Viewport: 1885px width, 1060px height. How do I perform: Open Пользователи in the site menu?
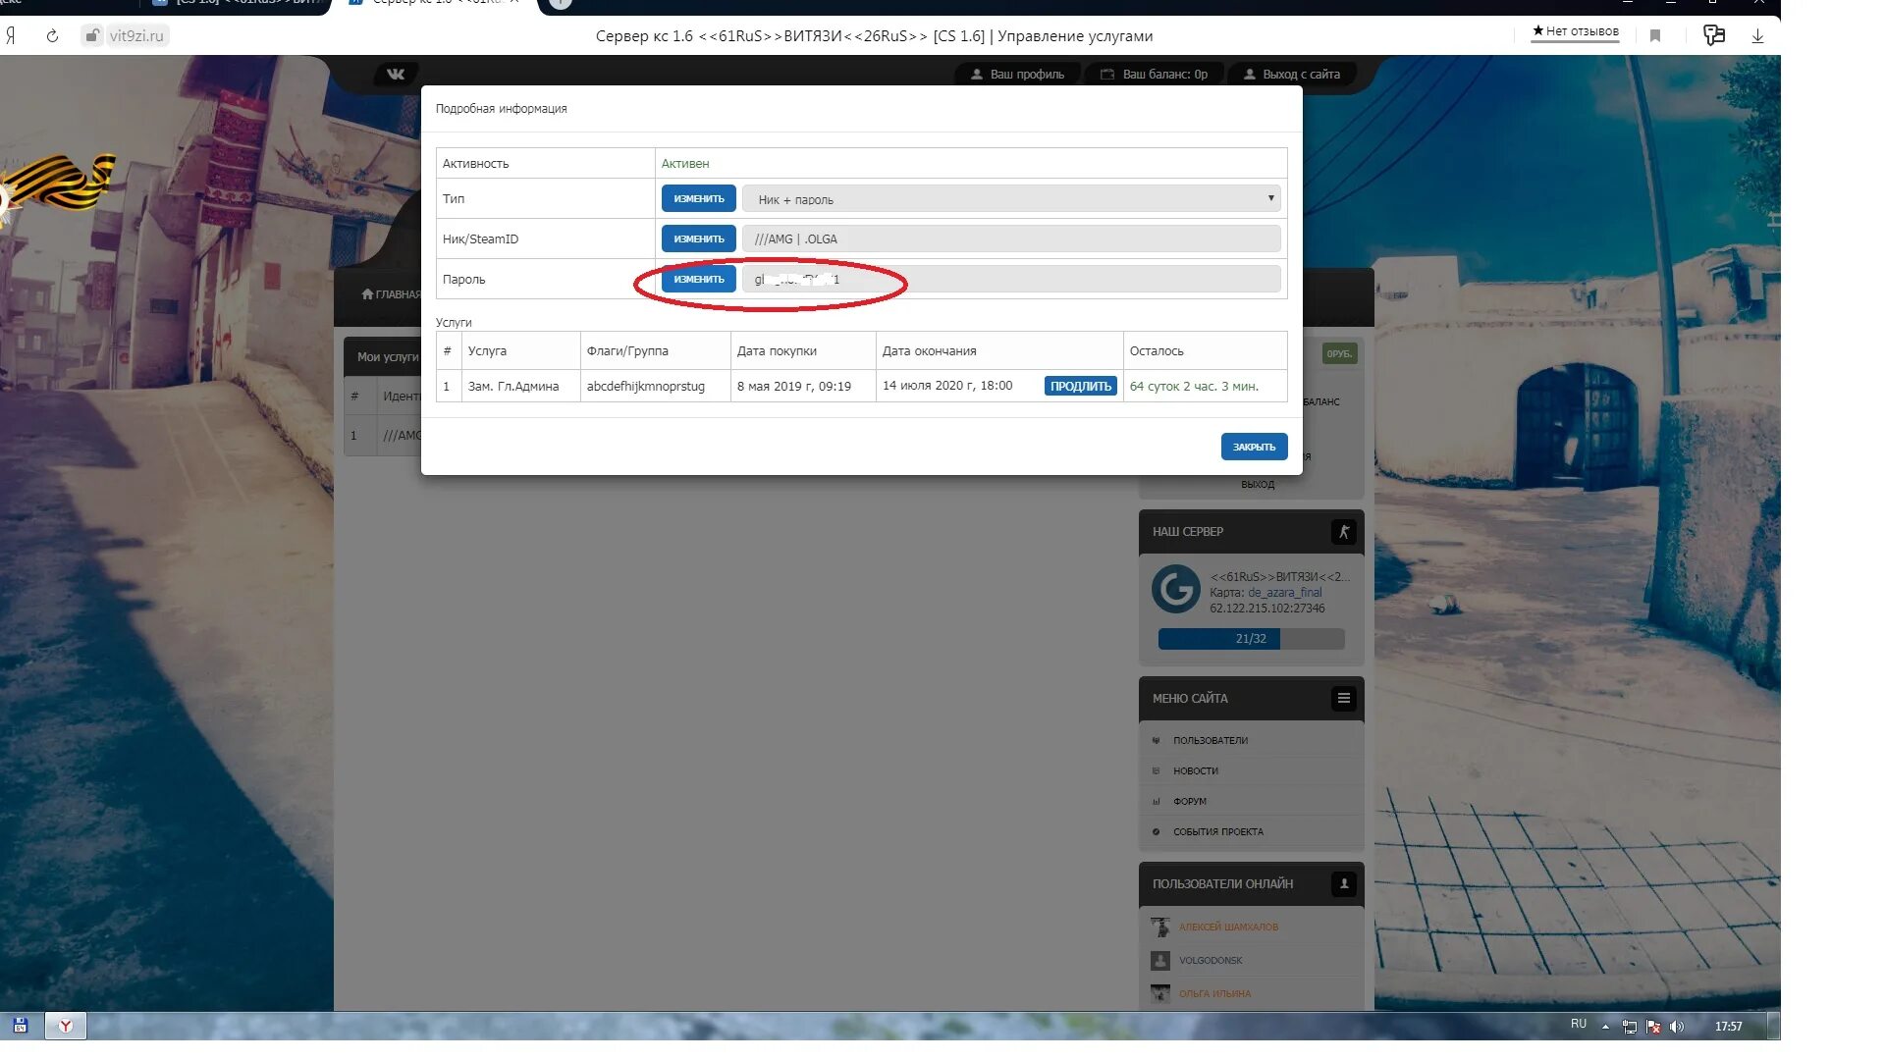pos(1210,741)
